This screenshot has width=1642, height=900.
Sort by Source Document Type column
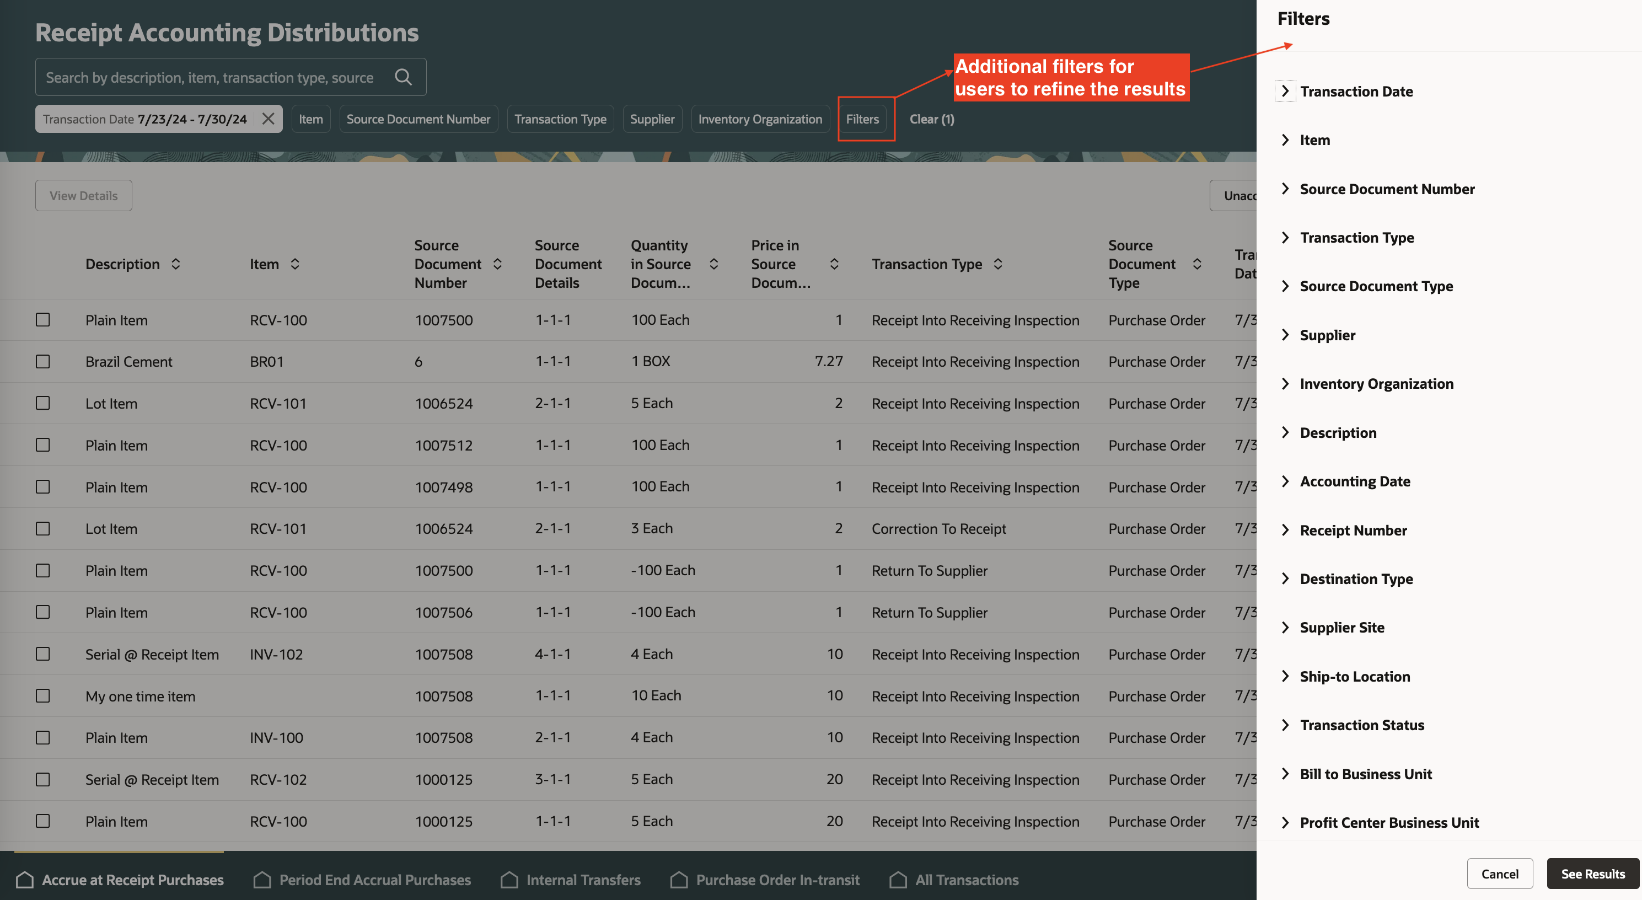pos(1197,264)
